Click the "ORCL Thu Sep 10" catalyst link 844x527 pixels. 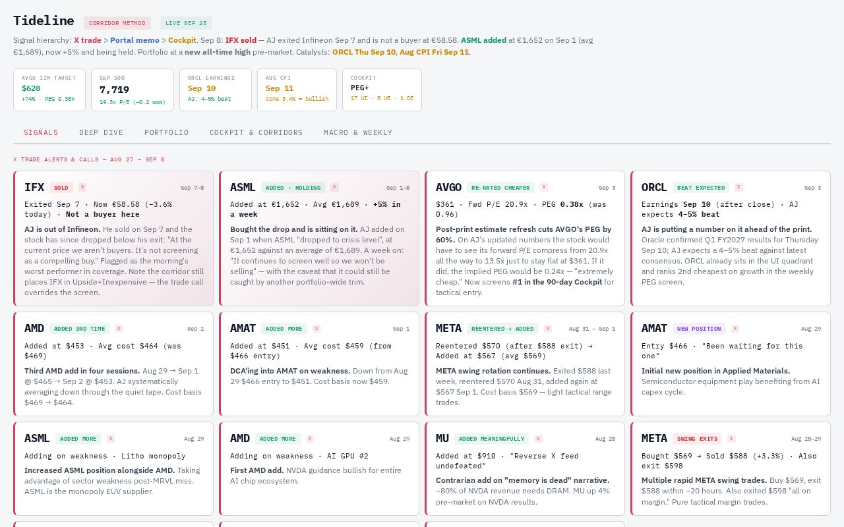tap(364, 52)
